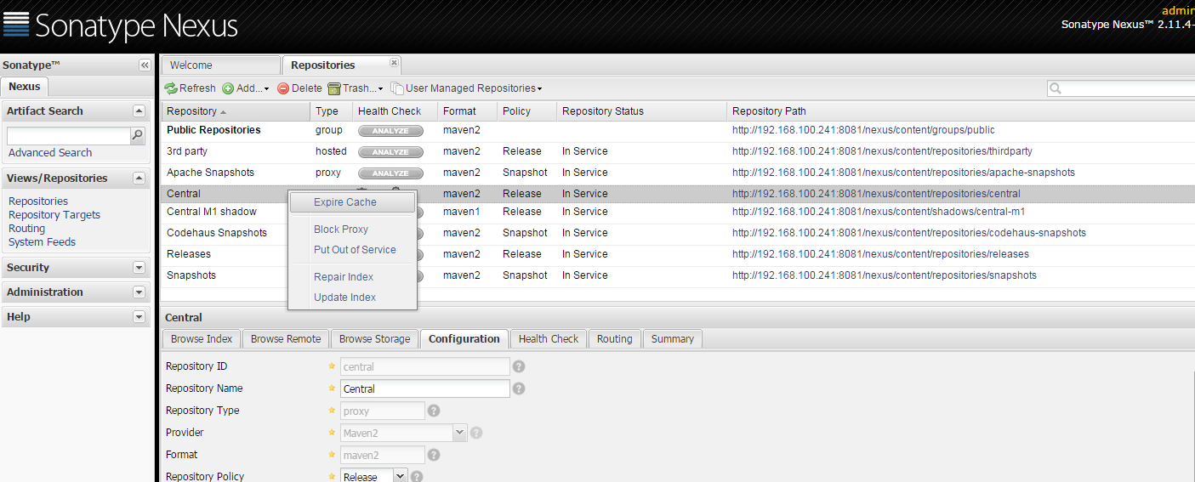The width and height of the screenshot is (1195, 482).
Task: Expand the Help panel
Action: coord(139,317)
